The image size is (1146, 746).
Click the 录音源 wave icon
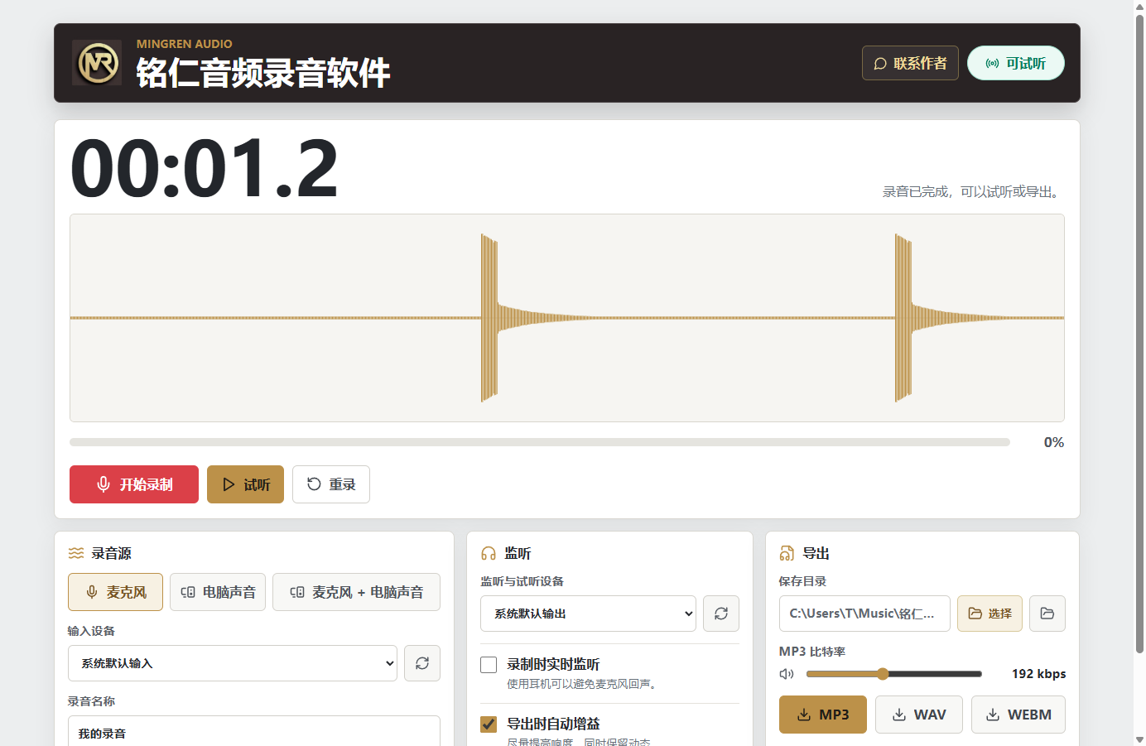pos(76,553)
